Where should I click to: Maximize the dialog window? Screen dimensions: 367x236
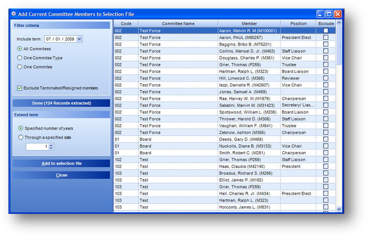coord(329,14)
